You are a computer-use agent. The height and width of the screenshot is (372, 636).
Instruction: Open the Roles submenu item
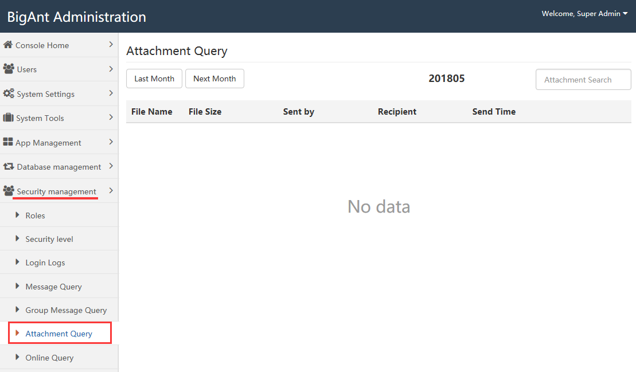[x=36, y=216]
